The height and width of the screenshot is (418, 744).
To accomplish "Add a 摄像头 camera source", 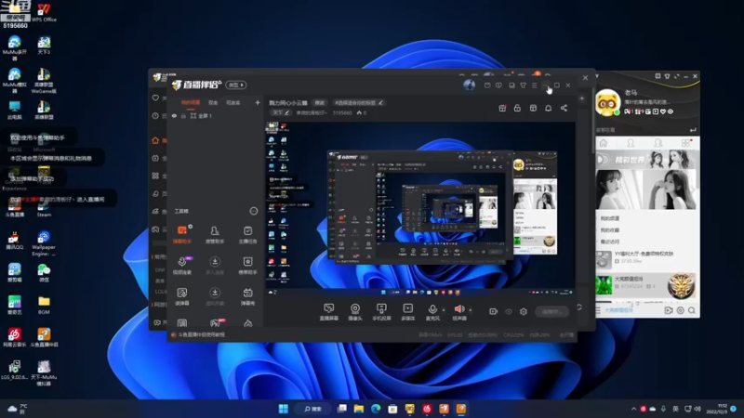I will [355, 312].
